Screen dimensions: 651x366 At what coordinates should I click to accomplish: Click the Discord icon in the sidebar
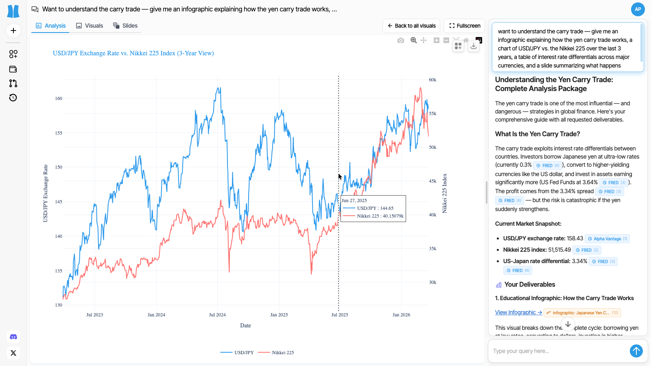click(x=13, y=337)
